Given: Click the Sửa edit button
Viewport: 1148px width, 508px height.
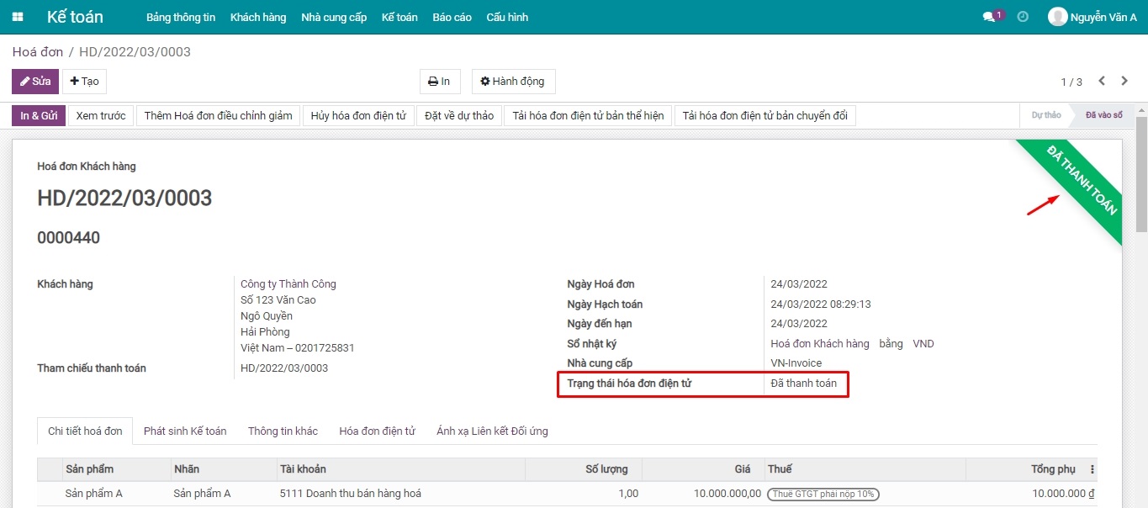Looking at the screenshot, I should point(35,82).
